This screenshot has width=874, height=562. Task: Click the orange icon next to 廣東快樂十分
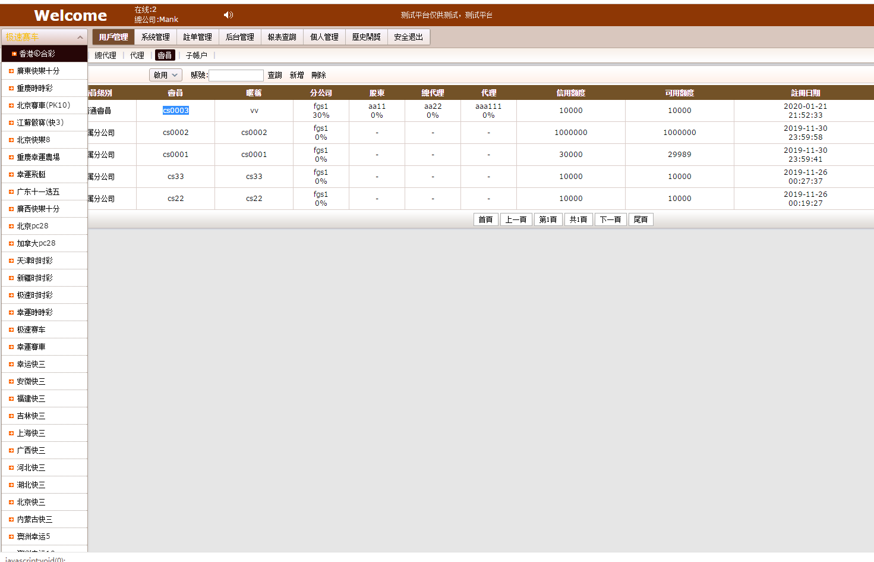point(11,71)
